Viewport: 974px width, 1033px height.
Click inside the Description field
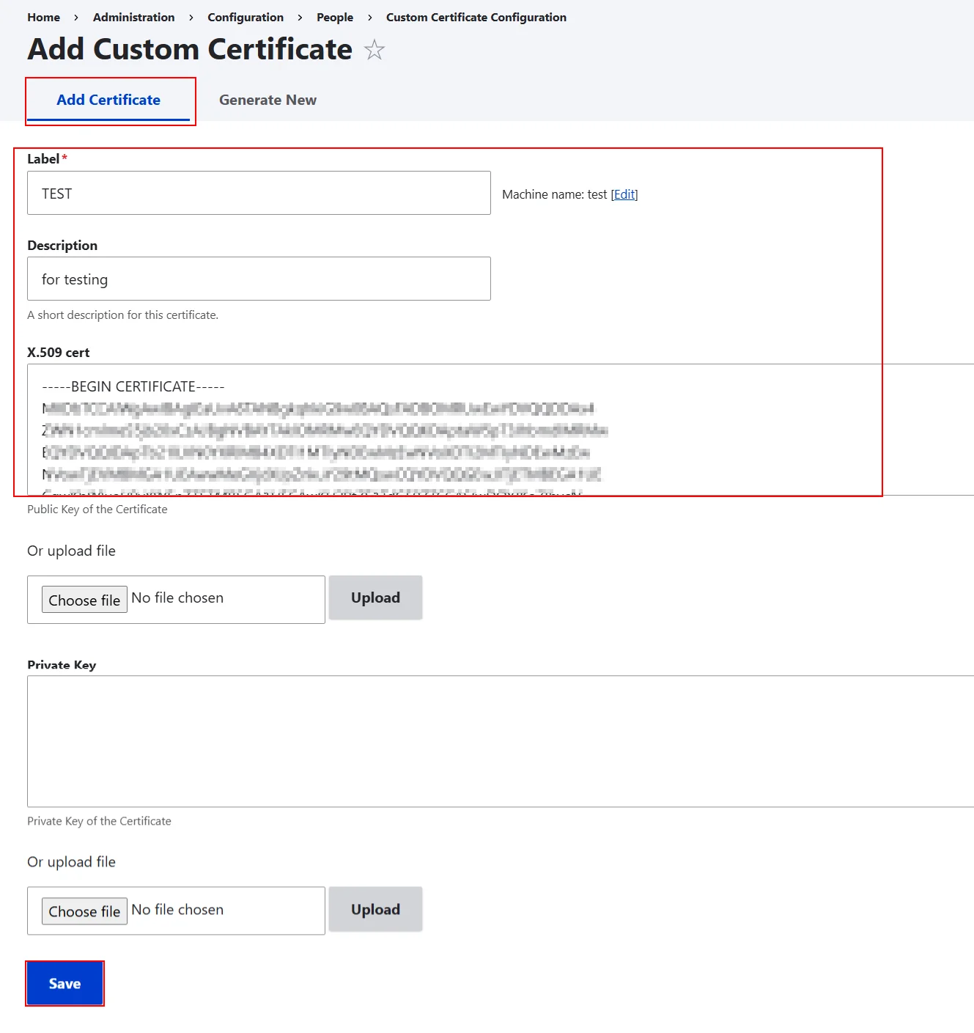point(259,279)
